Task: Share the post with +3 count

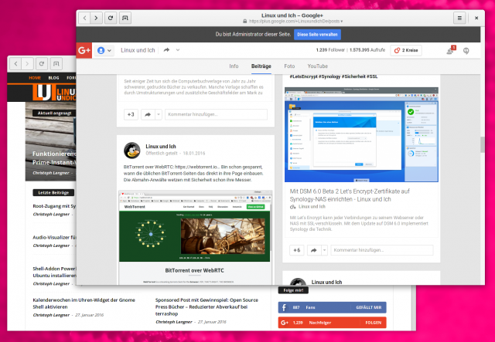Action: point(148,114)
